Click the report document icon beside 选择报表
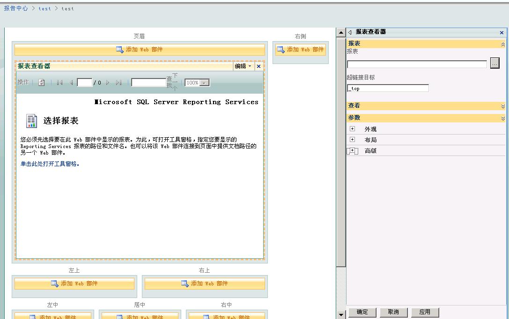The height and width of the screenshot is (319, 509). (31, 121)
